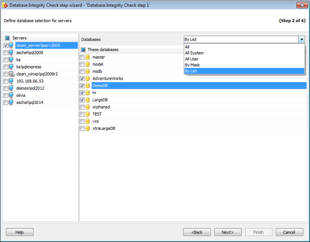Collapse the Databases dropdown arrow
Image resolution: width=310 pixels, height=242 pixels.
click(x=302, y=40)
